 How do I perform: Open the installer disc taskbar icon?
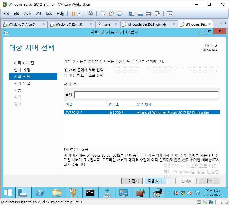pos(157,193)
